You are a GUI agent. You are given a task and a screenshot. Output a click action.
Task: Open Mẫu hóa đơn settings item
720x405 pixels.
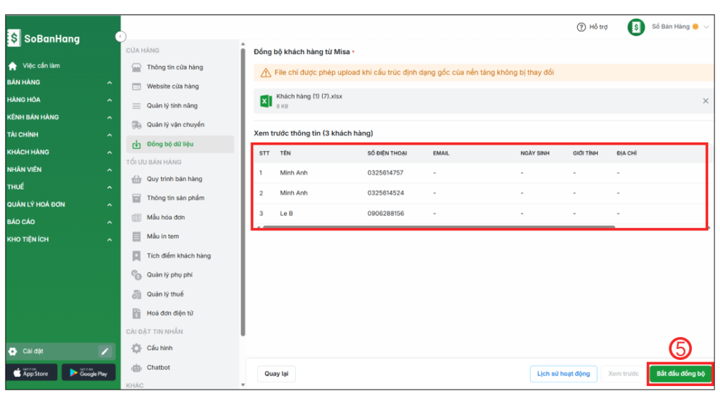click(165, 218)
